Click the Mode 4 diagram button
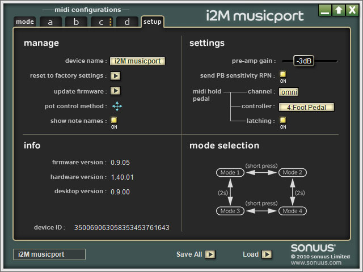The image size is (363, 272). tap(293, 211)
